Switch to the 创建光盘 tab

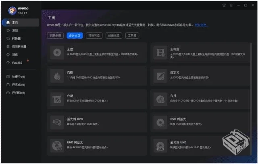(114, 35)
